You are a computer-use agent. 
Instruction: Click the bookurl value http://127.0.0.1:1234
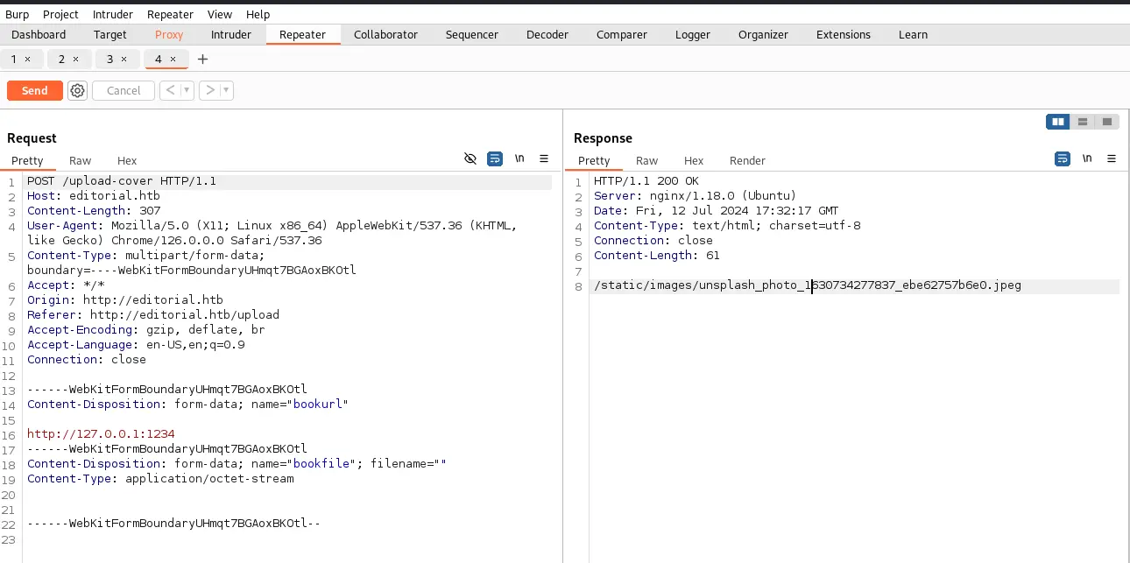click(101, 433)
